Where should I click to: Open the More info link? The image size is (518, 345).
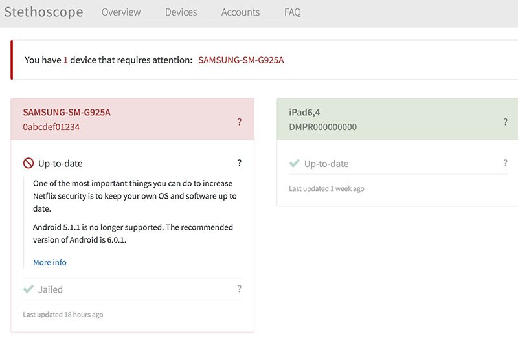[x=50, y=262]
